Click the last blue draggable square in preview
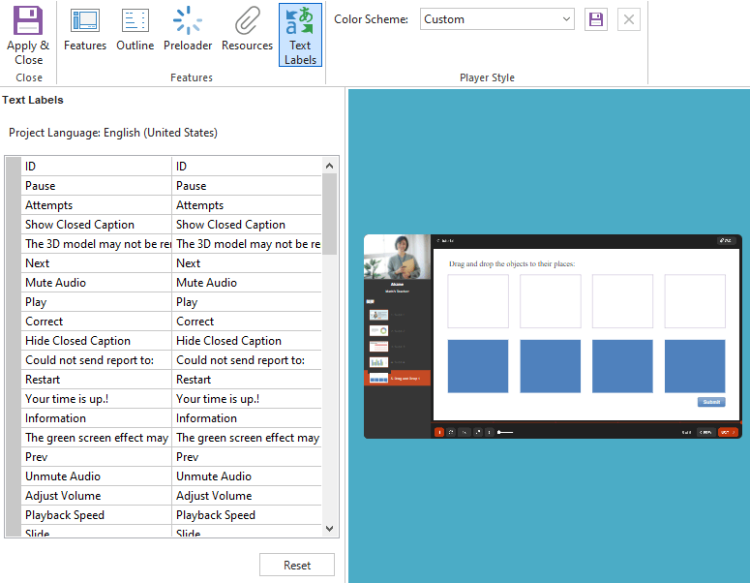The width and height of the screenshot is (750, 583). [x=695, y=366]
